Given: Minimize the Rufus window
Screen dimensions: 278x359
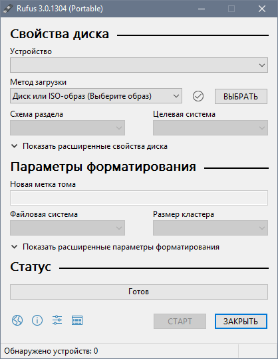Looking at the screenshot, I should click(202, 9).
